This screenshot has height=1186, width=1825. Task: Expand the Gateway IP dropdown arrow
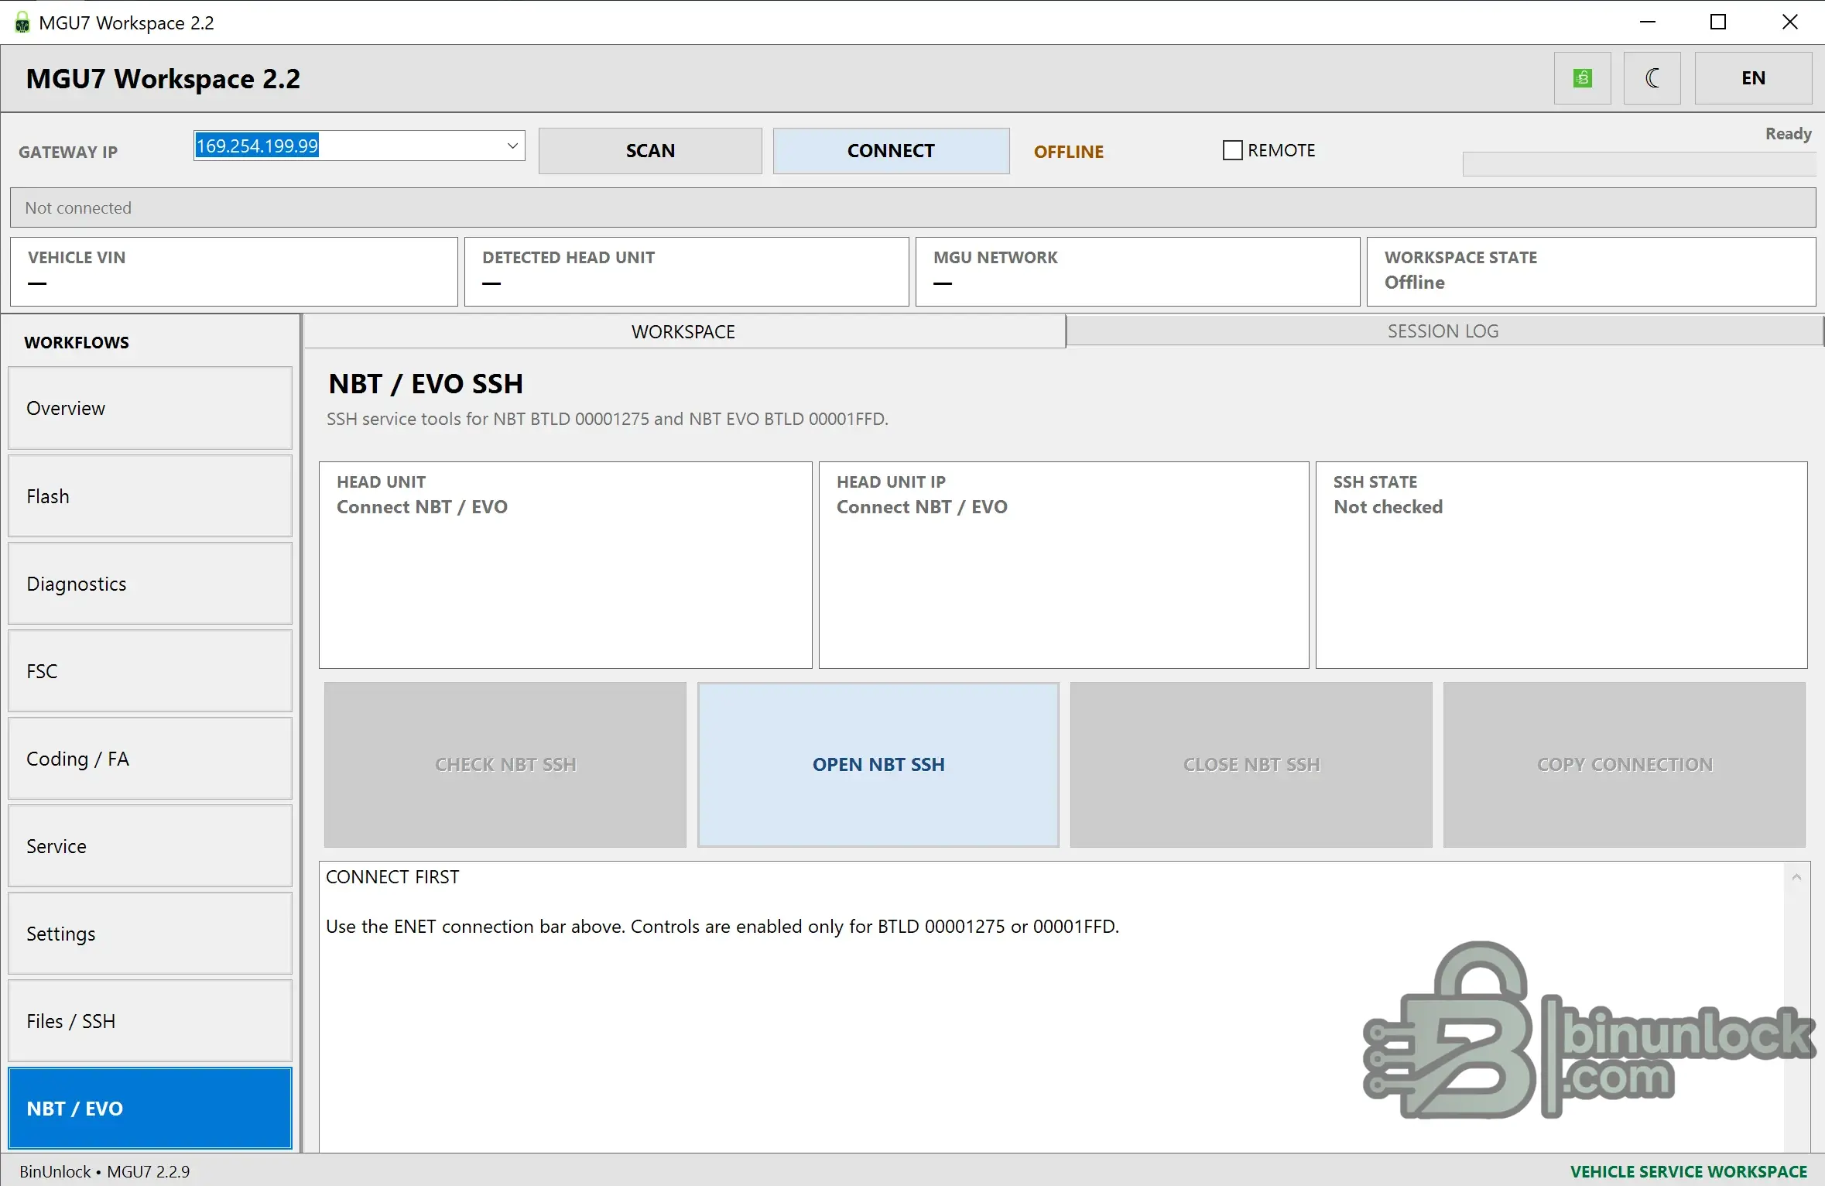512,146
